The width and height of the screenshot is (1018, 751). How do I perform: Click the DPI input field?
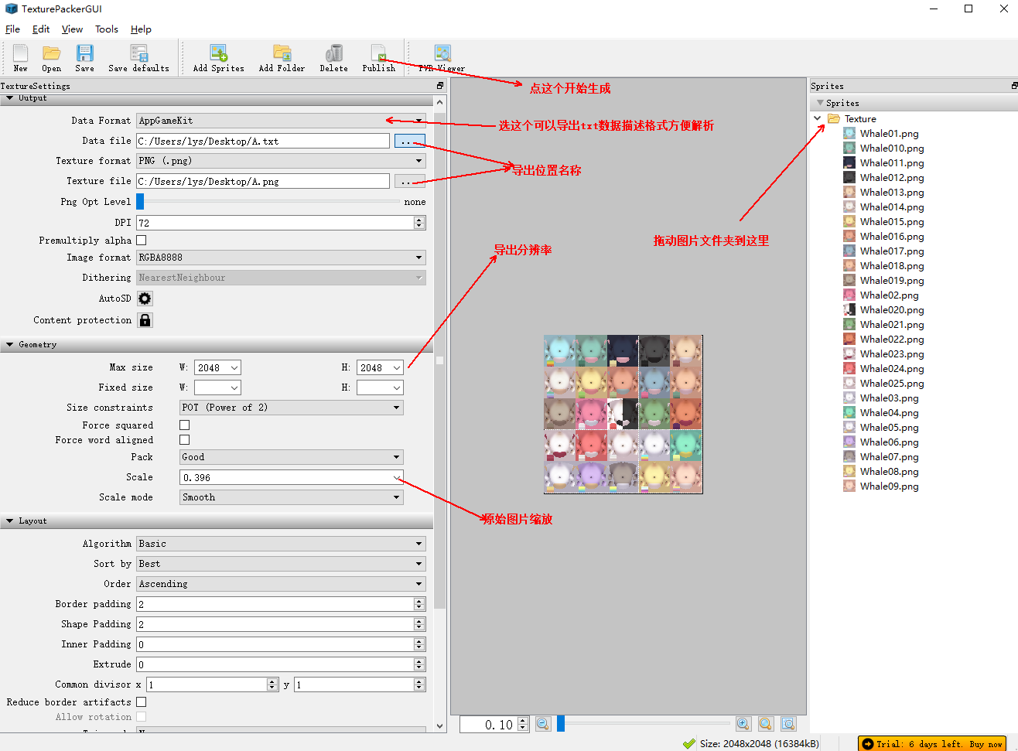(275, 223)
